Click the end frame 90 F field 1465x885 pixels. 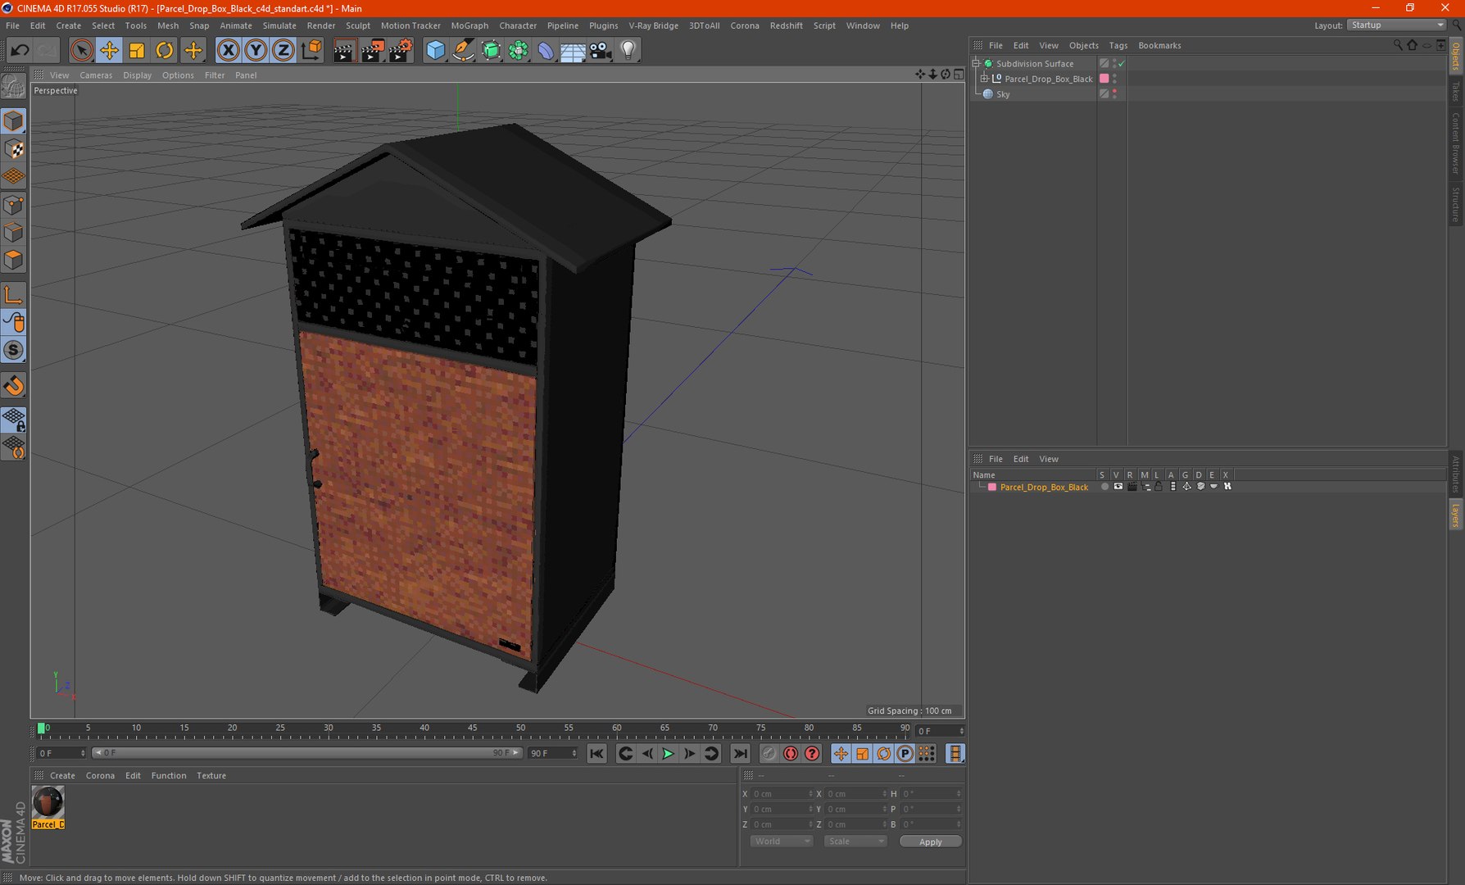[x=552, y=753]
